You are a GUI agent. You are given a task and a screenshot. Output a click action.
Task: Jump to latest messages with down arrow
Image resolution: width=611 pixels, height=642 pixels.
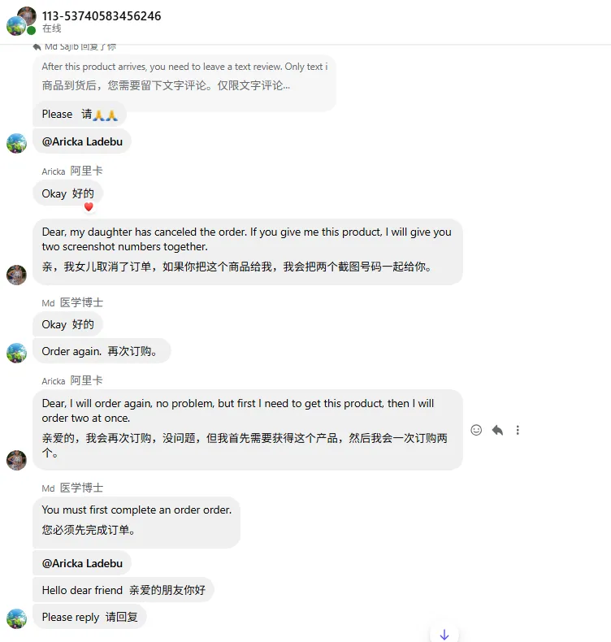(x=444, y=634)
